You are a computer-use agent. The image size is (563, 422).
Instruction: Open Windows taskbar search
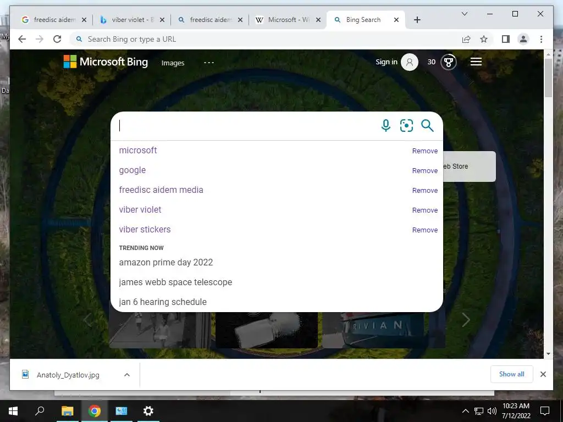pyautogui.click(x=40, y=411)
